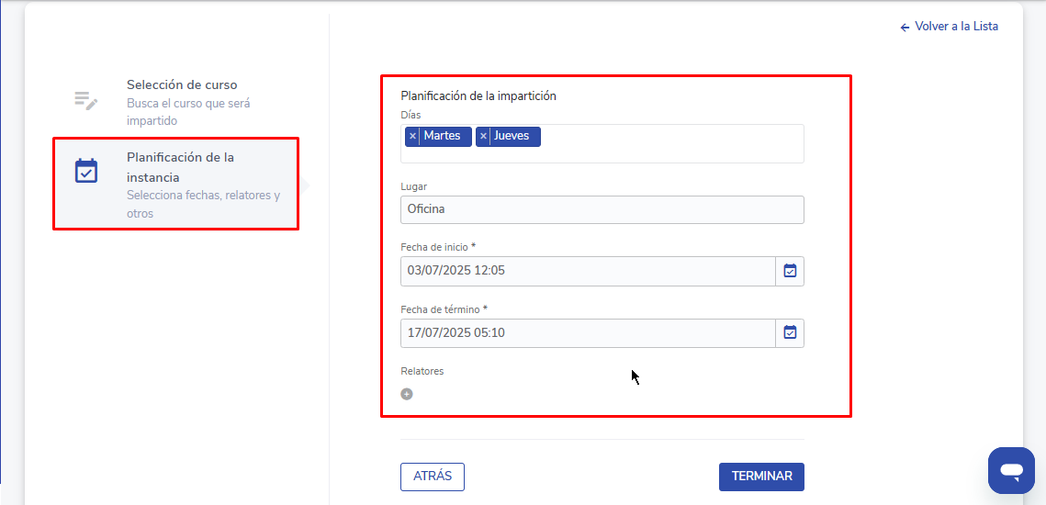Image resolution: width=1046 pixels, height=505 pixels.
Task: Open the chat support widget
Action: point(1011,471)
